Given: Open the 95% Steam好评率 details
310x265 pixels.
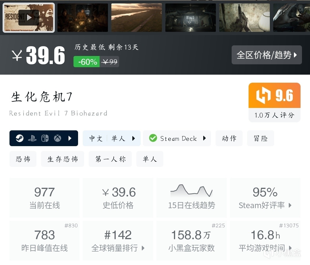Looking at the screenshot, I should coord(265,198).
